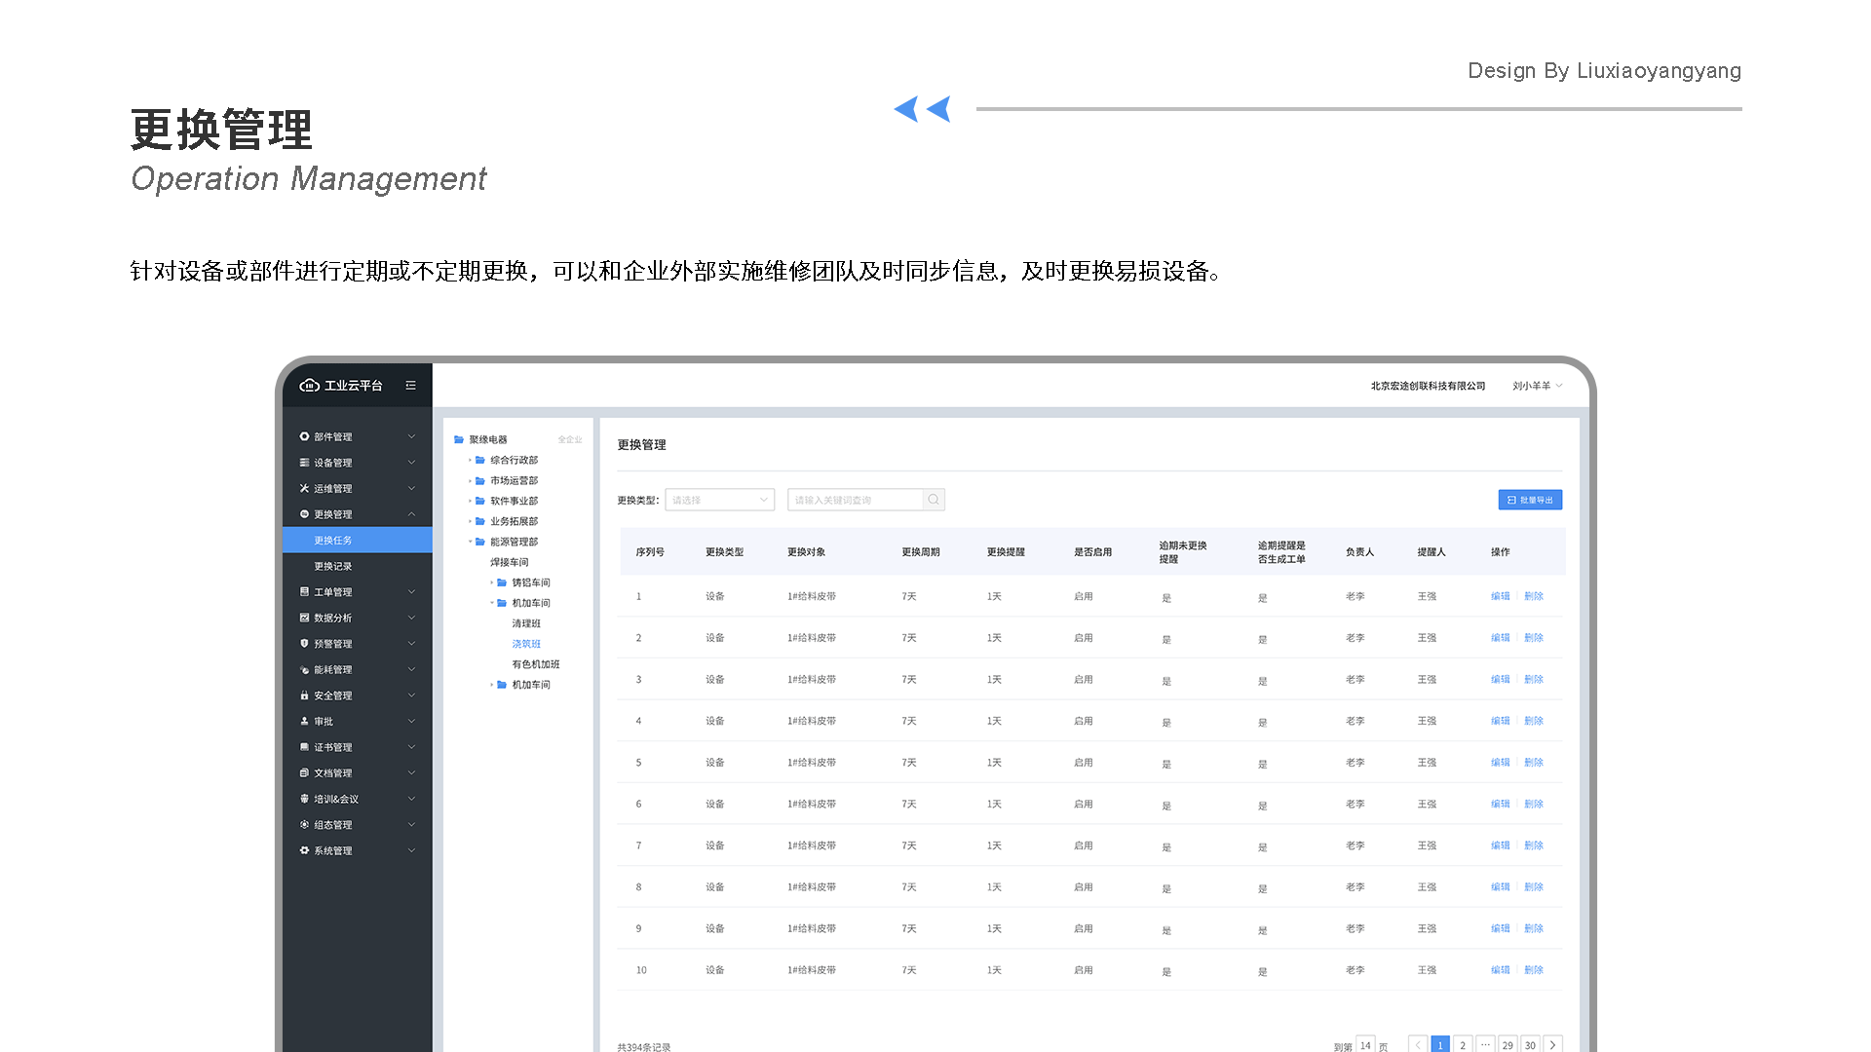Click the previous page arrow
This screenshot has width=1871, height=1052.
tap(1418, 1045)
